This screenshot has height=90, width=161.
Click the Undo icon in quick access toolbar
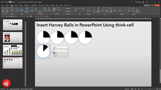41,16
